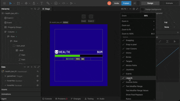Click the Invite button
The height and width of the screenshot is (101, 180).
point(116,3)
